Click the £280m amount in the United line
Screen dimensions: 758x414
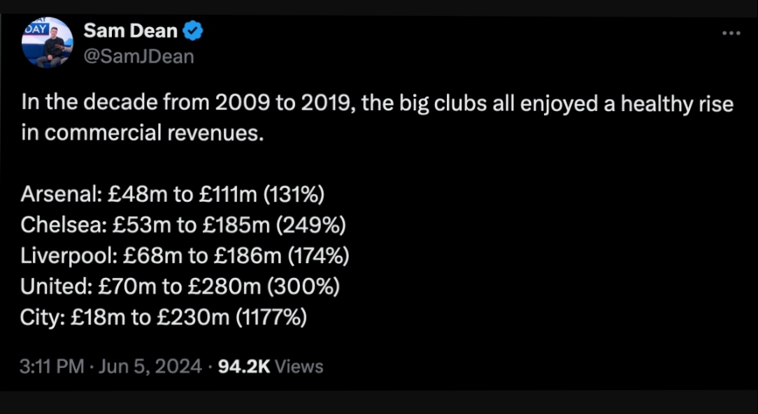[224, 287]
